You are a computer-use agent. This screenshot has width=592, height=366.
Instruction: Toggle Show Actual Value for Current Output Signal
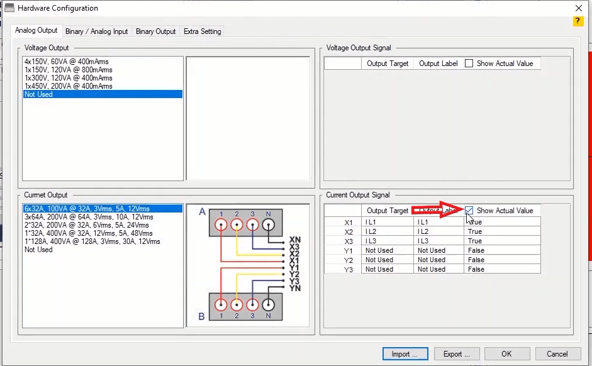pyautogui.click(x=469, y=211)
